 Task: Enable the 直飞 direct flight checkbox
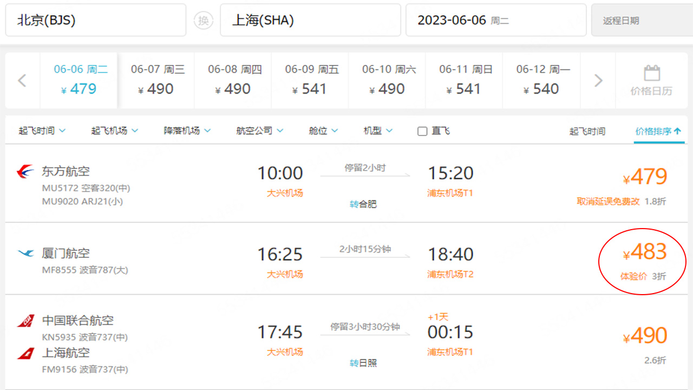tap(422, 131)
